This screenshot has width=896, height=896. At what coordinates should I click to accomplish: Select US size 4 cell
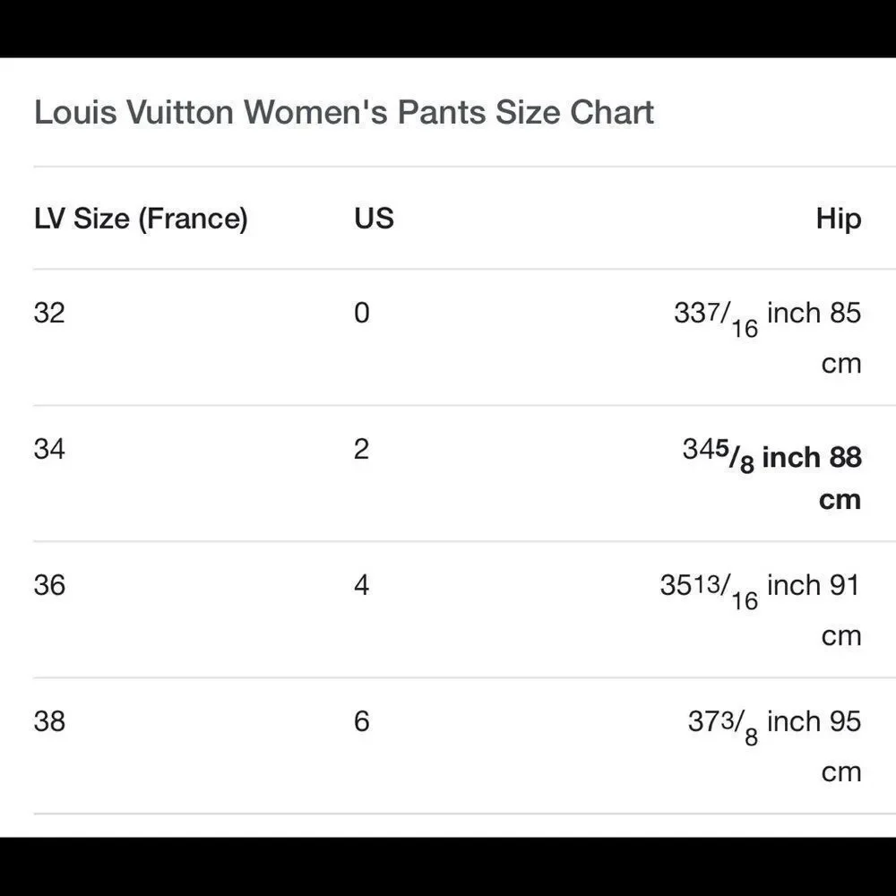pos(361,585)
